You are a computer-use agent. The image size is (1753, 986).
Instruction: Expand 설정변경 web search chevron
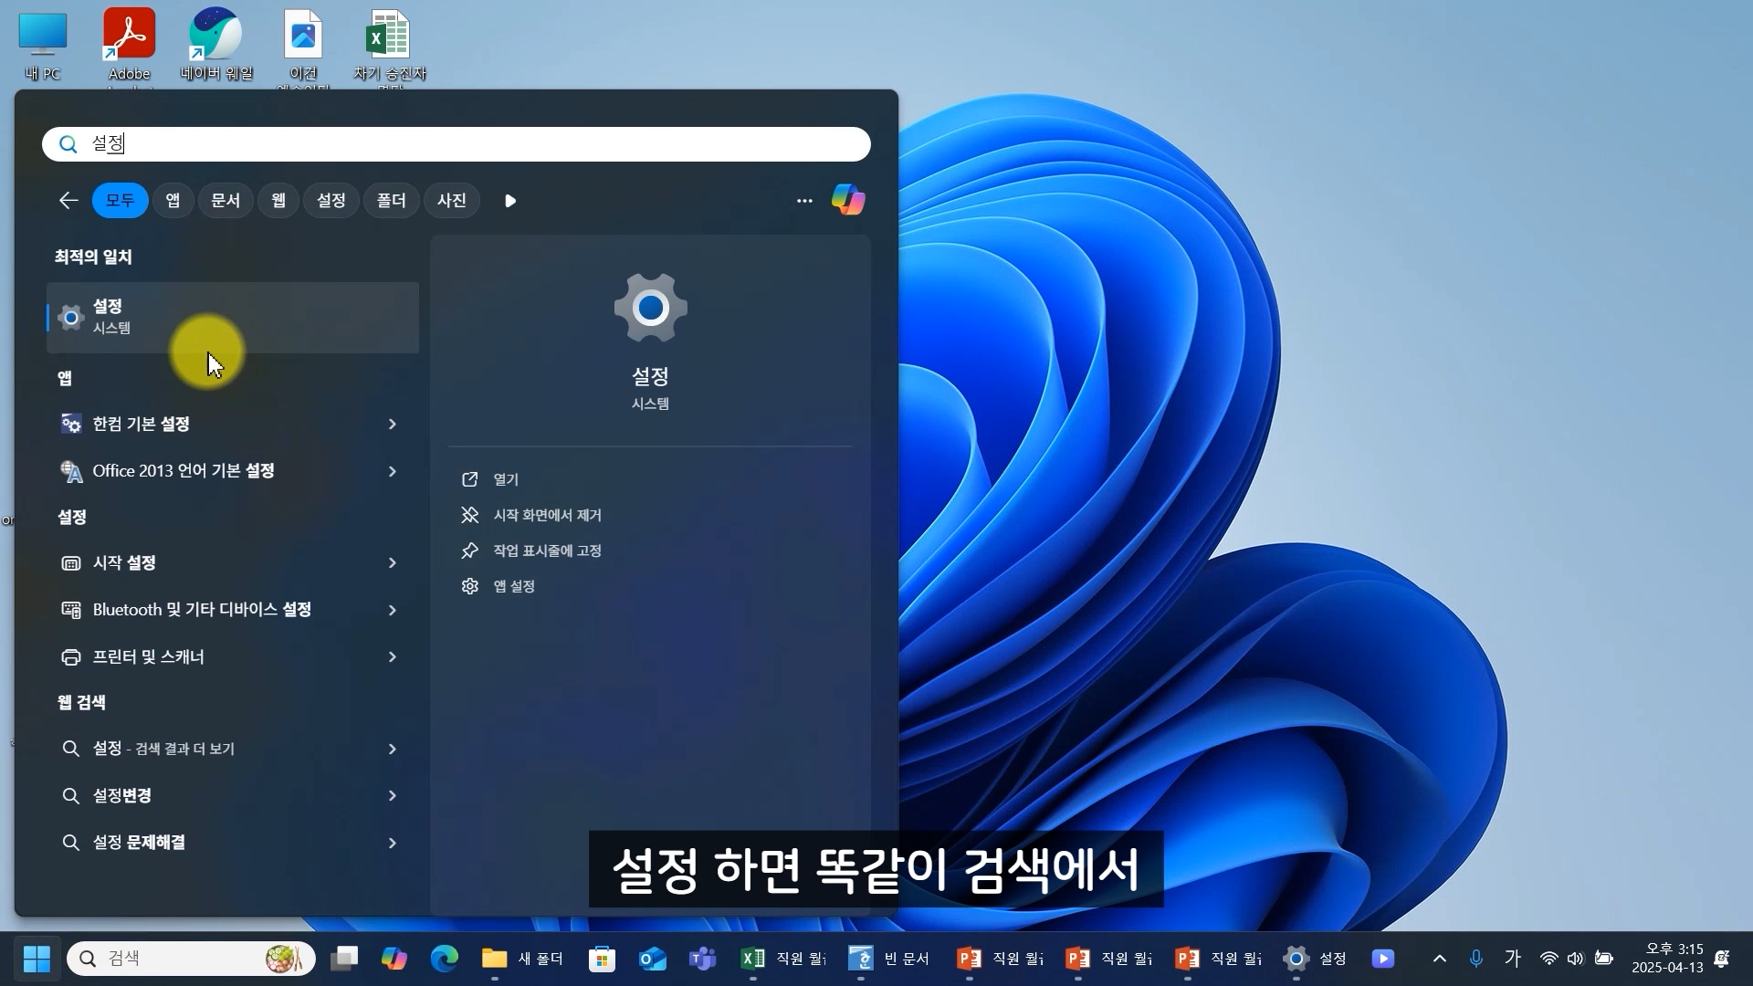pyautogui.click(x=393, y=796)
